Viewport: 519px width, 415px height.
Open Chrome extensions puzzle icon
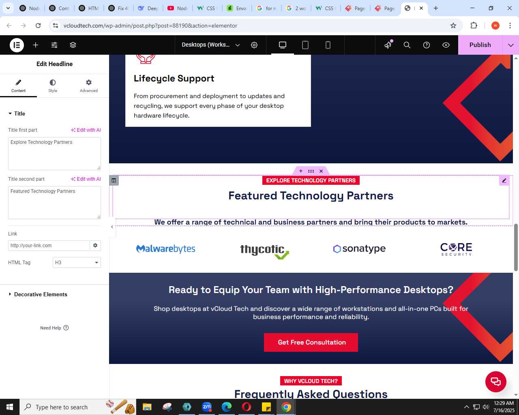point(474,26)
